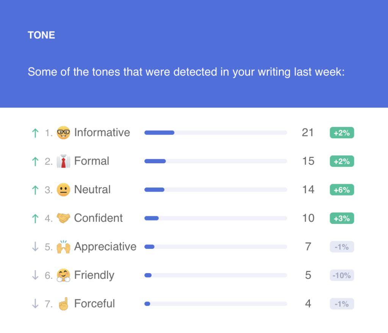Click the Informative progress bar
Screen dimensions: 388x333
pyautogui.click(x=216, y=133)
